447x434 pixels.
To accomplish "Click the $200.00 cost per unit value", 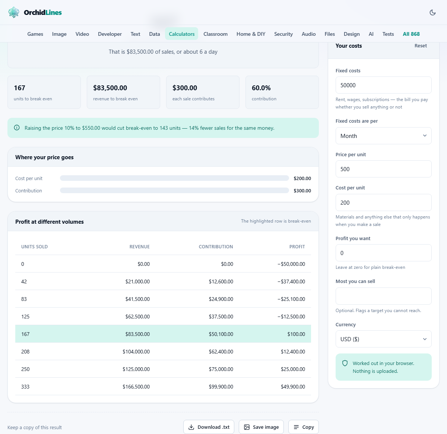I will pos(302,178).
